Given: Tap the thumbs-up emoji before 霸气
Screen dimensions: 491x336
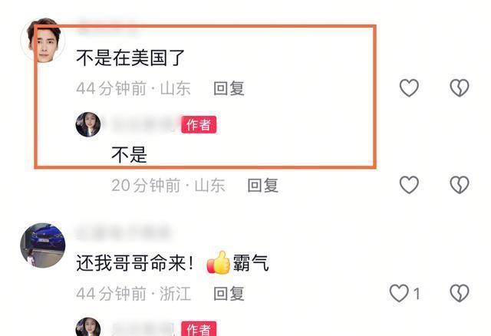Looking at the screenshot, I should click(219, 262).
